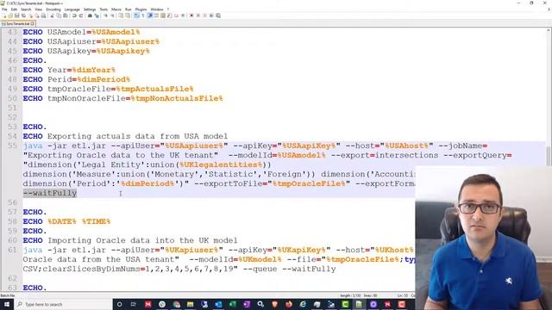Open the Plugins menu
This screenshot has height=310, width=552.
pyautogui.click(x=141, y=9)
